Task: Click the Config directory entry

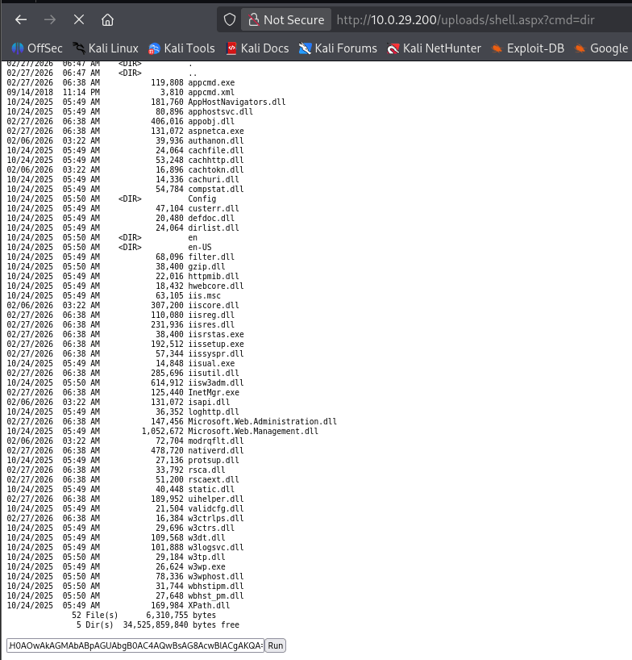Action: tap(202, 198)
